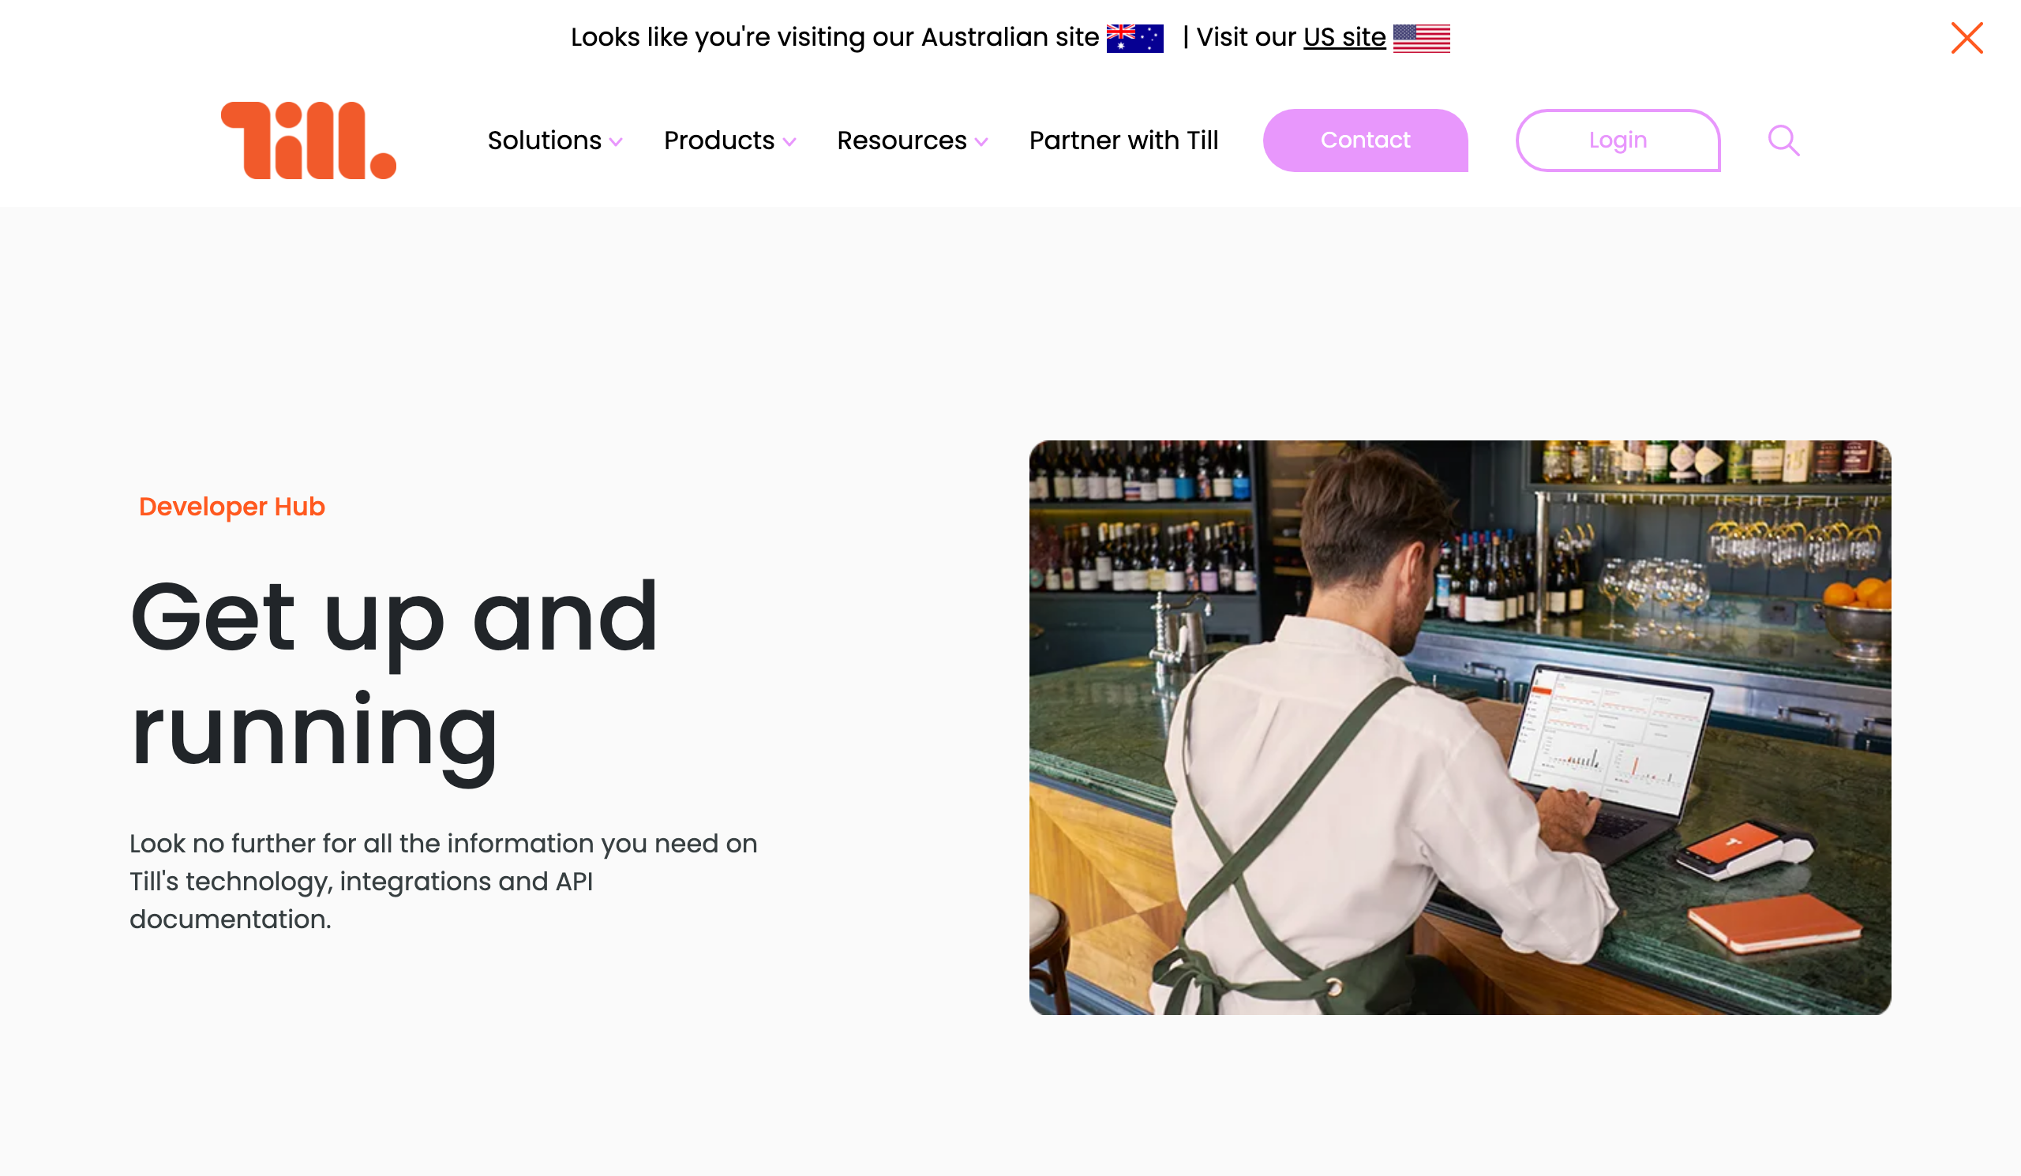Click the Till logo
Image resolution: width=2021 pixels, height=1176 pixels.
[x=309, y=140]
